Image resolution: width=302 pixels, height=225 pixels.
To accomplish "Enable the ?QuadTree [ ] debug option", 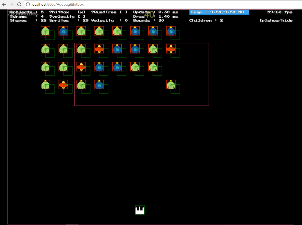I will pyautogui.click(x=109, y=12).
